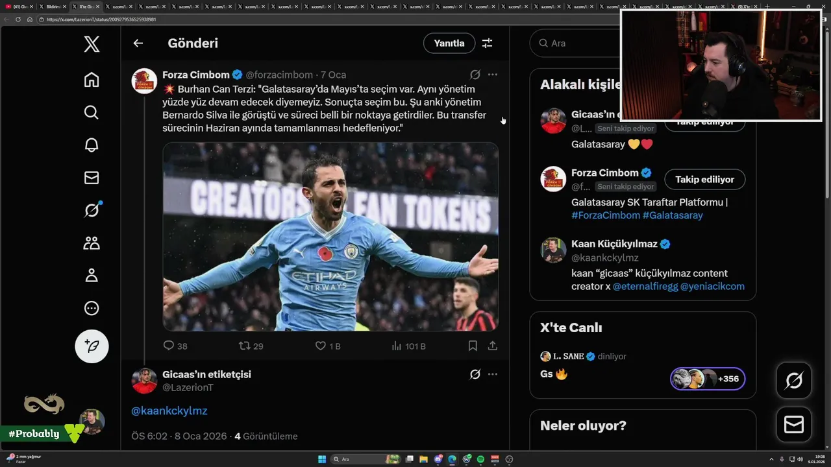The height and width of the screenshot is (467, 831).
Task: Reload page with browser refresh button
Action: (18, 19)
